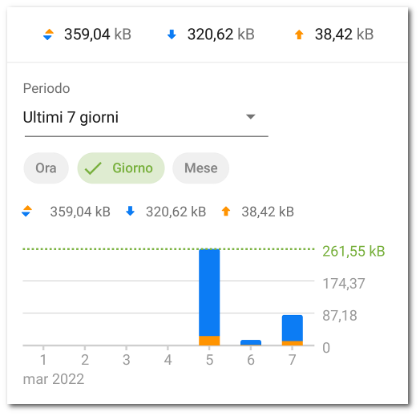
Task: Click the blue download arrow in header
Action: point(172,34)
